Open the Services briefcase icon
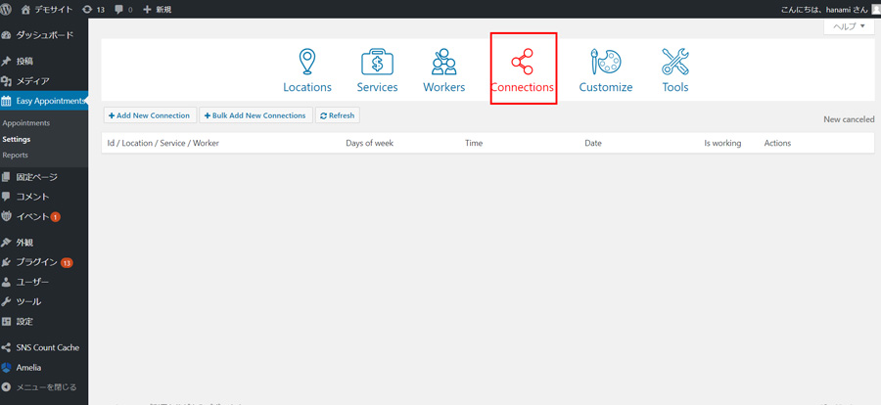The width and height of the screenshot is (881, 405). [x=377, y=62]
